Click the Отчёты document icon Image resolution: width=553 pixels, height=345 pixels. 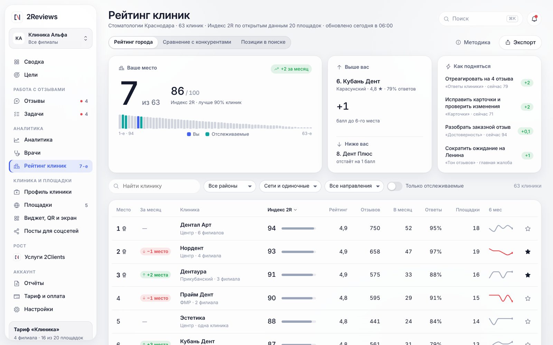tap(17, 283)
